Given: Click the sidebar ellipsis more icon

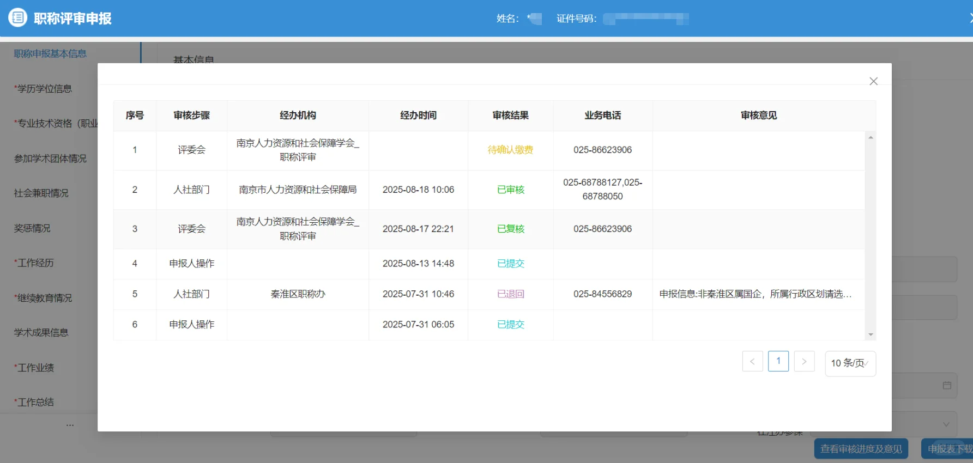Looking at the screenshot, I should tap(70, 425).
